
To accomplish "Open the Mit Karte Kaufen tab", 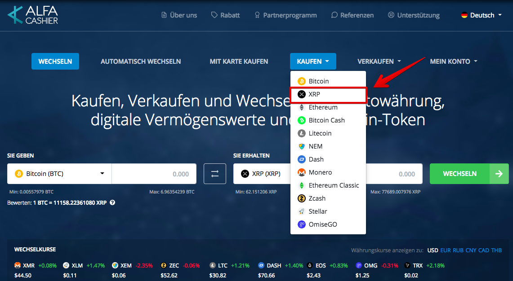I will pyautogui.click(x=239, y=61).
